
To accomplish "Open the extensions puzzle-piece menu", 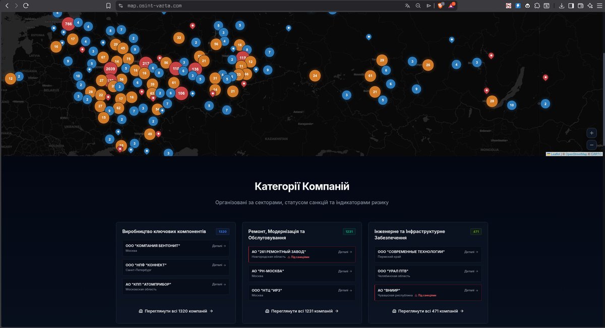I will click(537, 6).
